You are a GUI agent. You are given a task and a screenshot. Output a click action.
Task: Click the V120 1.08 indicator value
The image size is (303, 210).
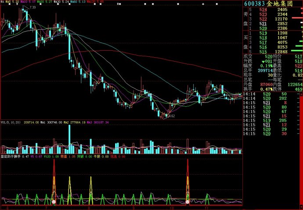[51, 157]
